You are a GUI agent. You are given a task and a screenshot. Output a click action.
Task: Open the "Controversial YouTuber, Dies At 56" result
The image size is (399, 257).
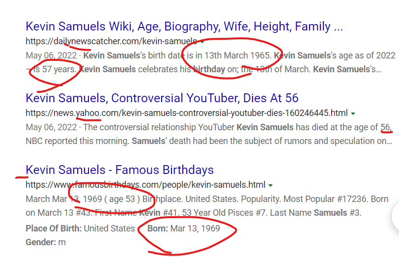point(162,98)
